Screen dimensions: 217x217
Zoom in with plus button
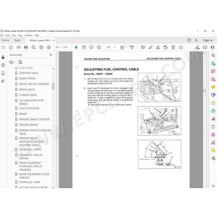[99, 47]
